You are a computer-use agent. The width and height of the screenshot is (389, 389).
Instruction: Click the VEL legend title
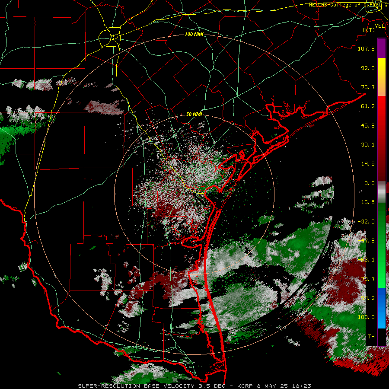tap(380, 26)
